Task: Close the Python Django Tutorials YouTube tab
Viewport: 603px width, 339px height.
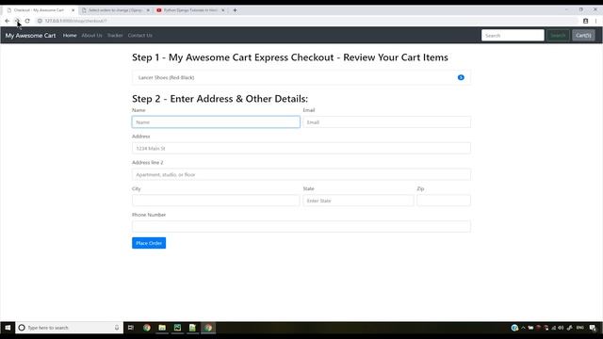Action: tap(223, 10)
